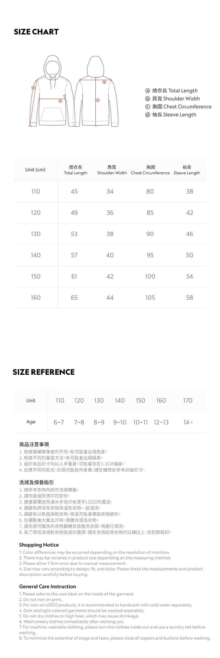Screen dimensions: 220x658
Task: Click the circled a icon beside Total Length legend
Action: (148, 91)
